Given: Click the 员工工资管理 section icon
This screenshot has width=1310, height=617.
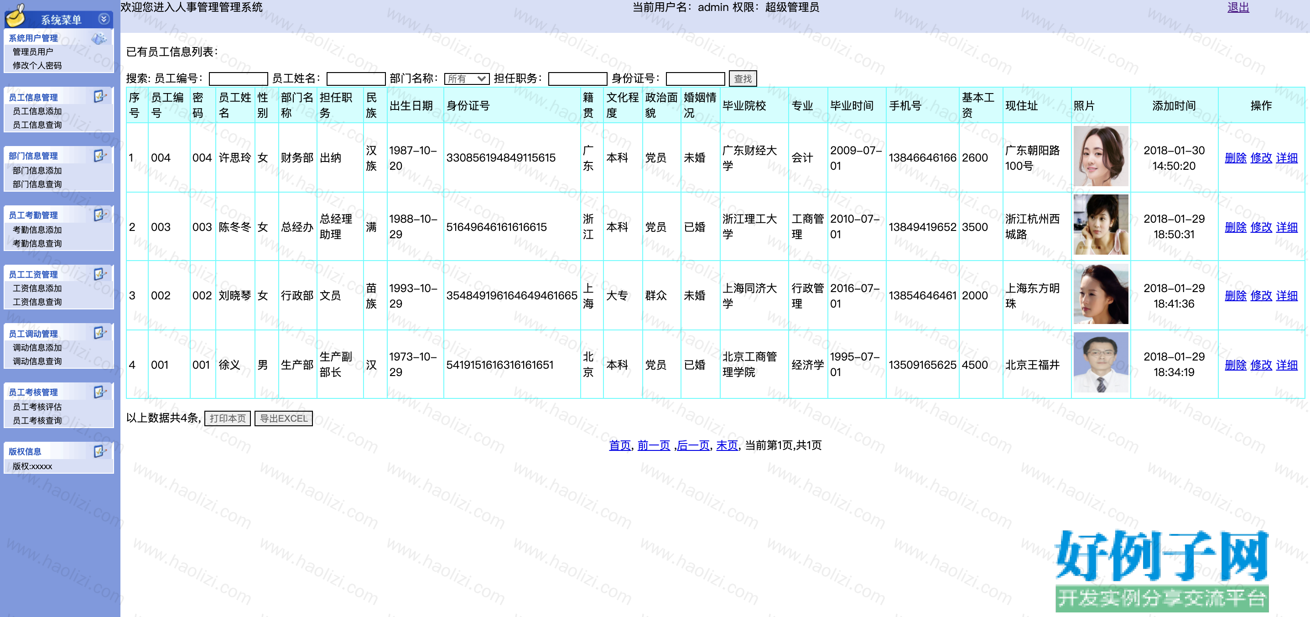Looking at the screenshot, I should click(x=100, y=274).
